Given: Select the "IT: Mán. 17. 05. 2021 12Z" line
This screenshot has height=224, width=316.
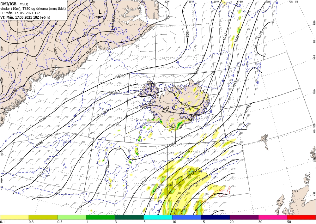Looking at the screenshot, I should [20, 13].
